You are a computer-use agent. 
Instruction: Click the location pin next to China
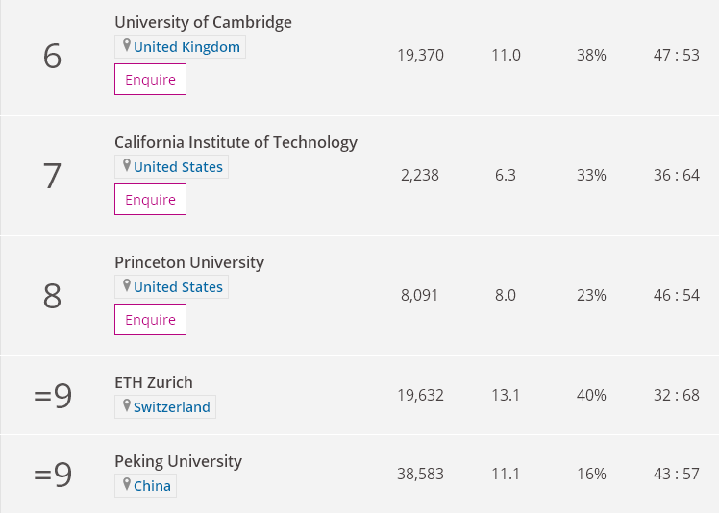pyautogui.click(x=126, y=485)
